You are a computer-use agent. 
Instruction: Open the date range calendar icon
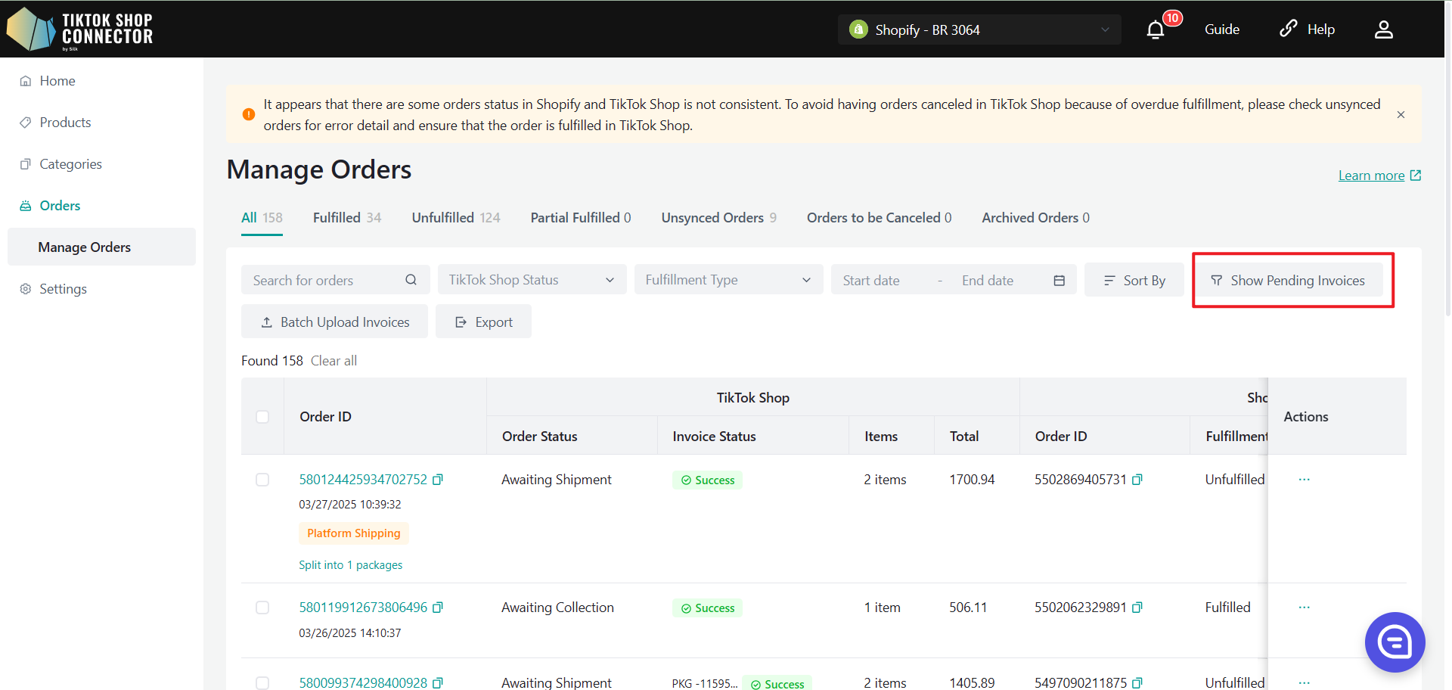(1059, 281)
